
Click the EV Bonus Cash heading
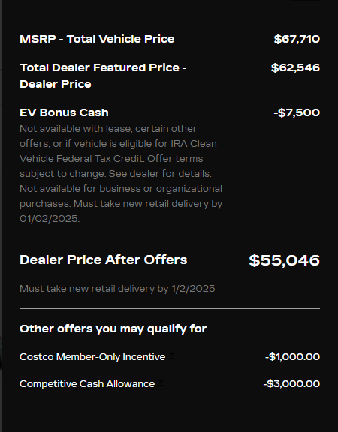tap(64, 112)
